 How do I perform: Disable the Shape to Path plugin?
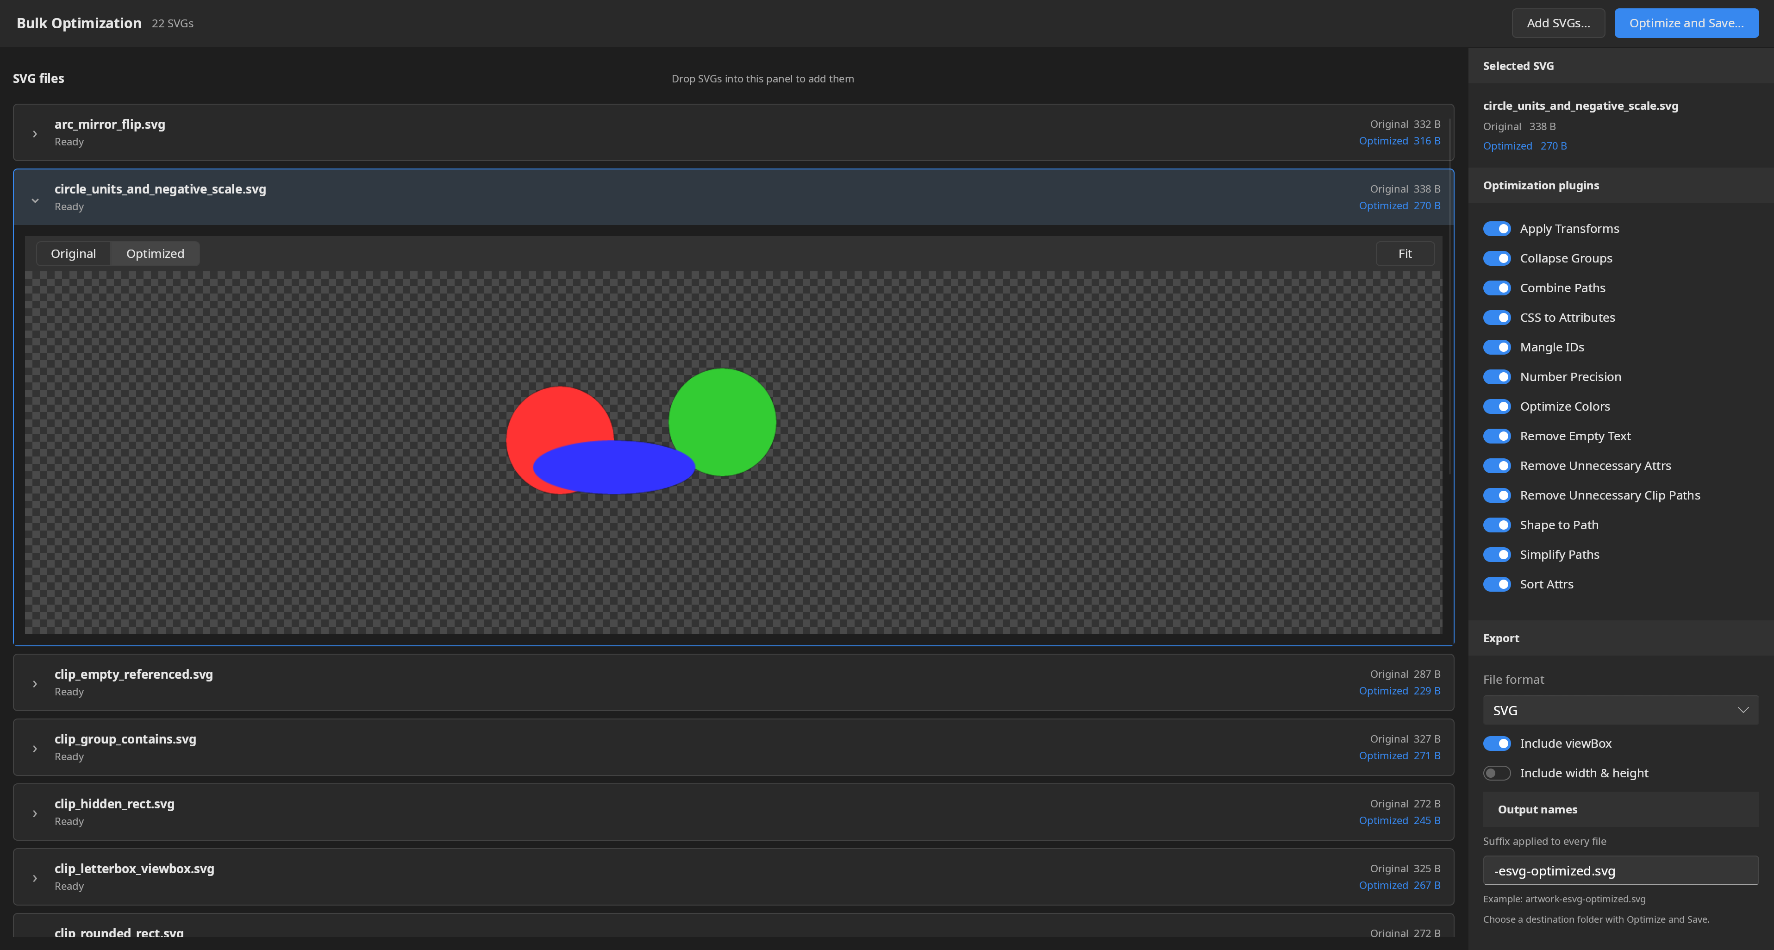coord(1497,525)
